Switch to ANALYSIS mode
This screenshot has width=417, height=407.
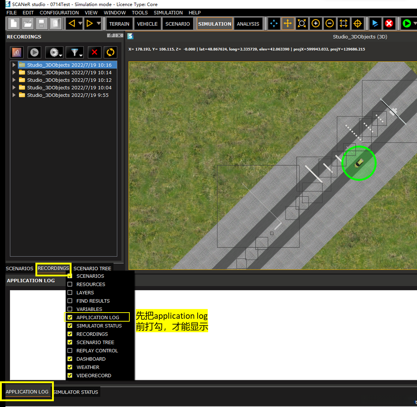tap(248, 24)
